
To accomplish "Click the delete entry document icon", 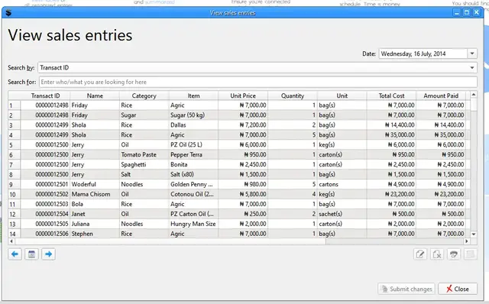I will click(x=437, y=254).
